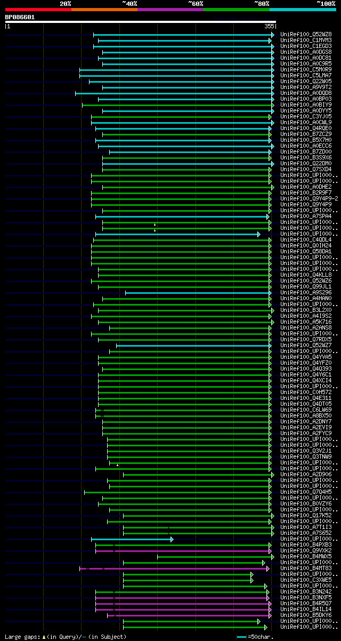Viewport: 341px width, 641px height.
Task: Select the UniRef100_Q3V2J1 label
Action: pos(306,451)
